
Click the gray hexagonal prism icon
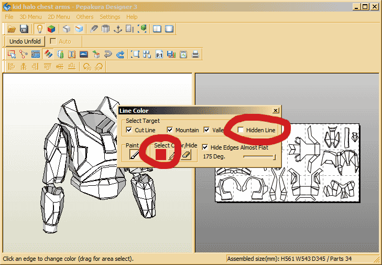105,29
